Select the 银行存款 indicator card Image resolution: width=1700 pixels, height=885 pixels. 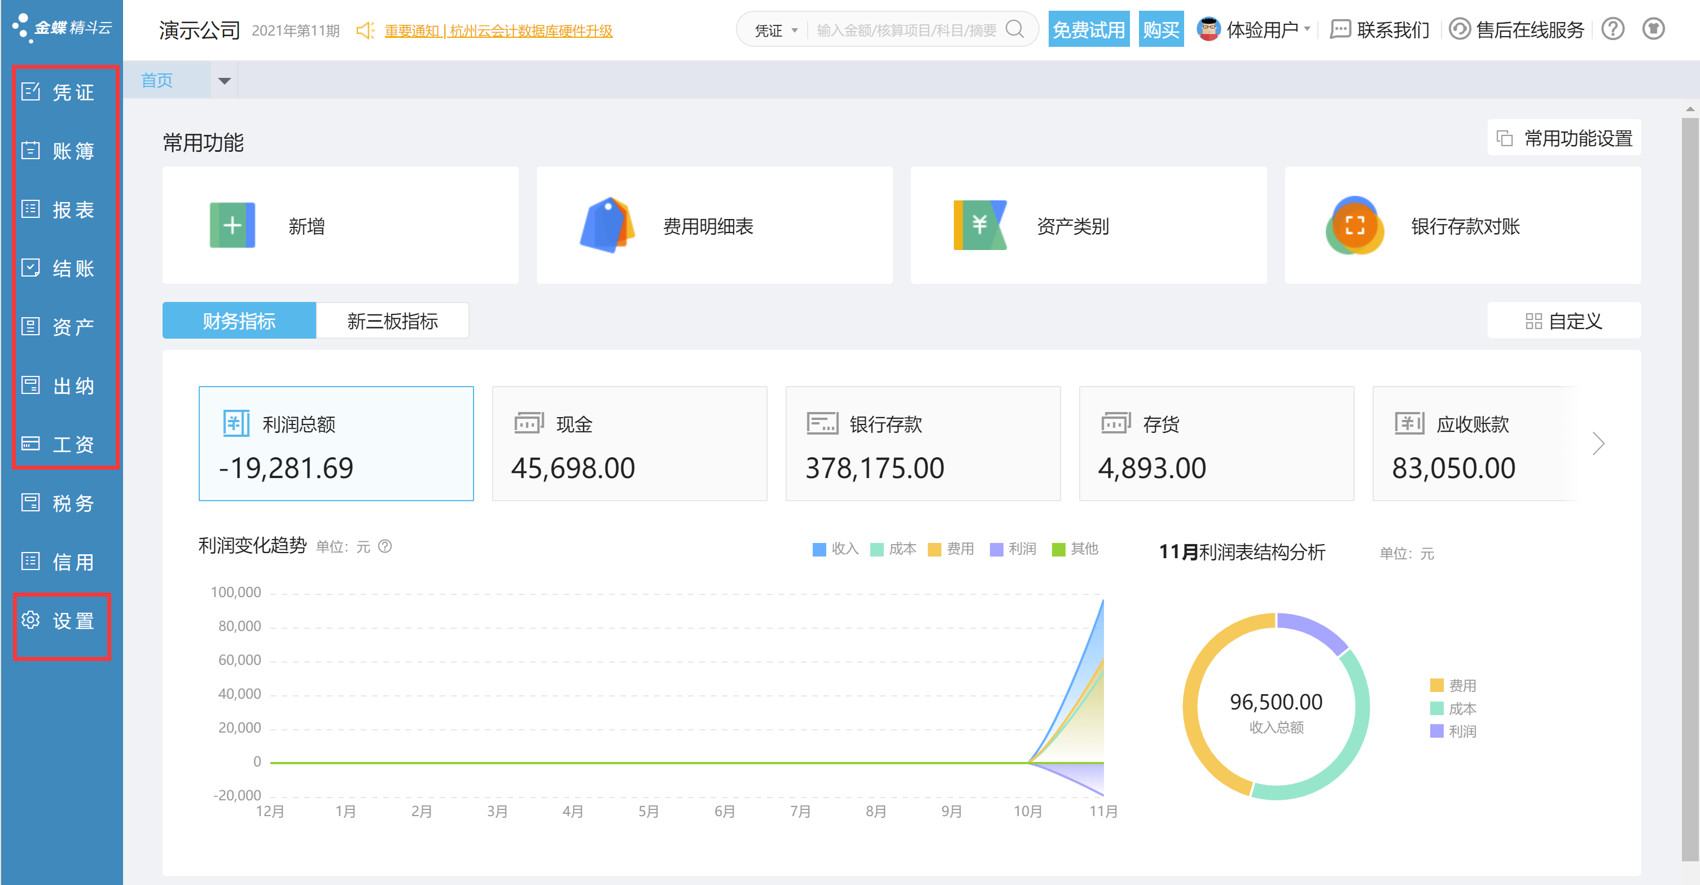[923, 444]
